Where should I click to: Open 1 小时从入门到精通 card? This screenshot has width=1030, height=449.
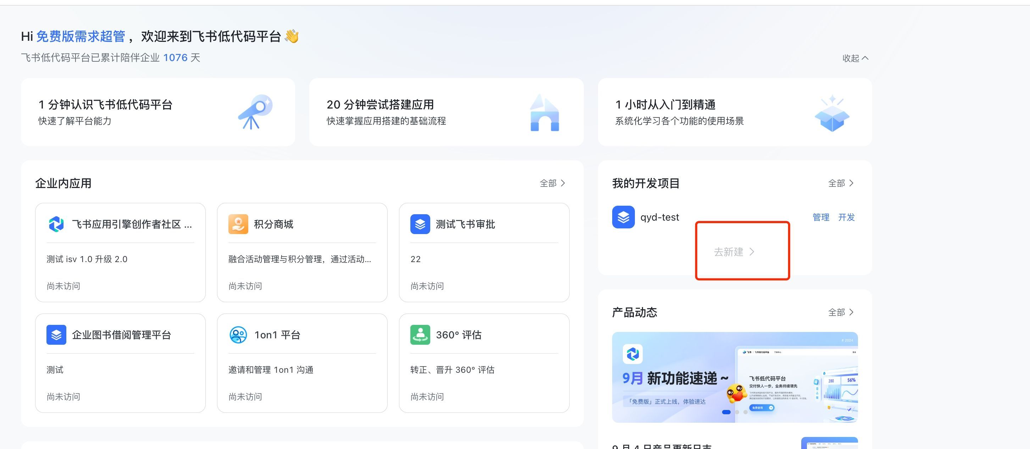(x=735, y=112)
